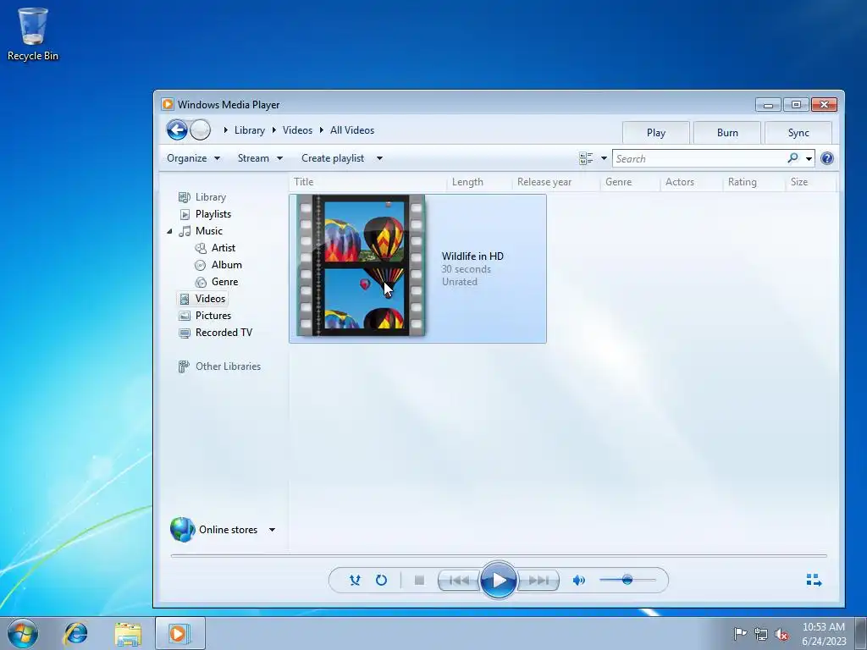Viewport: 867px width, 650px height.
Task: Collapse the Music tree node
Action: coord(169,231)
